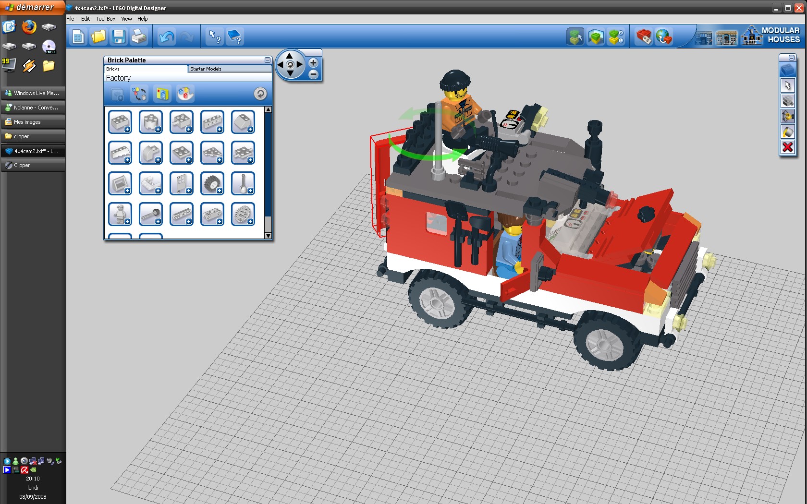The height and width of the screenshot is (504, 807).
Task: Rotate the camera view downward
Action: [x=290, y=73]
